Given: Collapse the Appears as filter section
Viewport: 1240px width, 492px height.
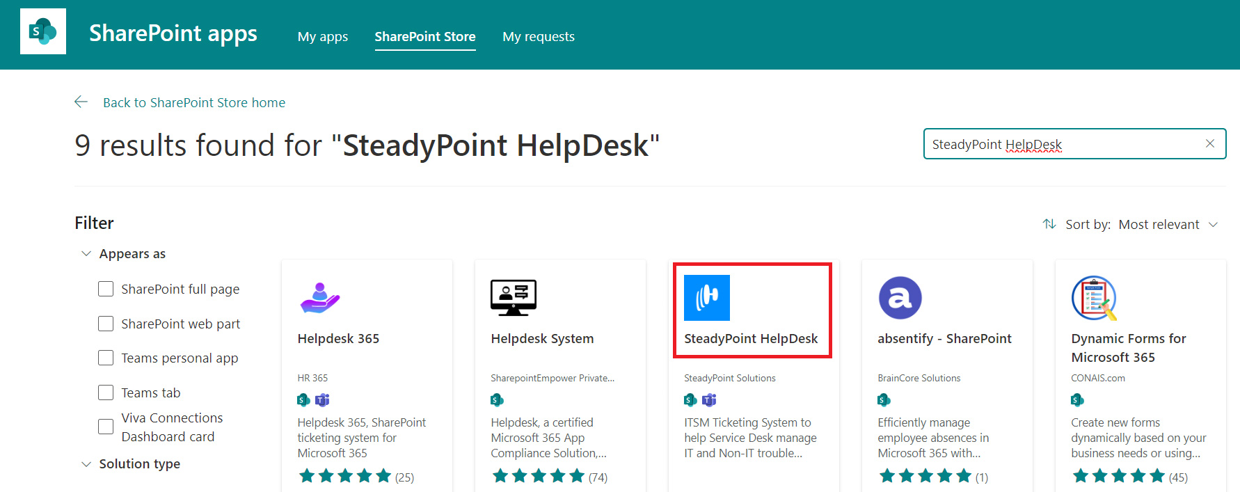Looking at the screenshot, I should tap(86, 253).
